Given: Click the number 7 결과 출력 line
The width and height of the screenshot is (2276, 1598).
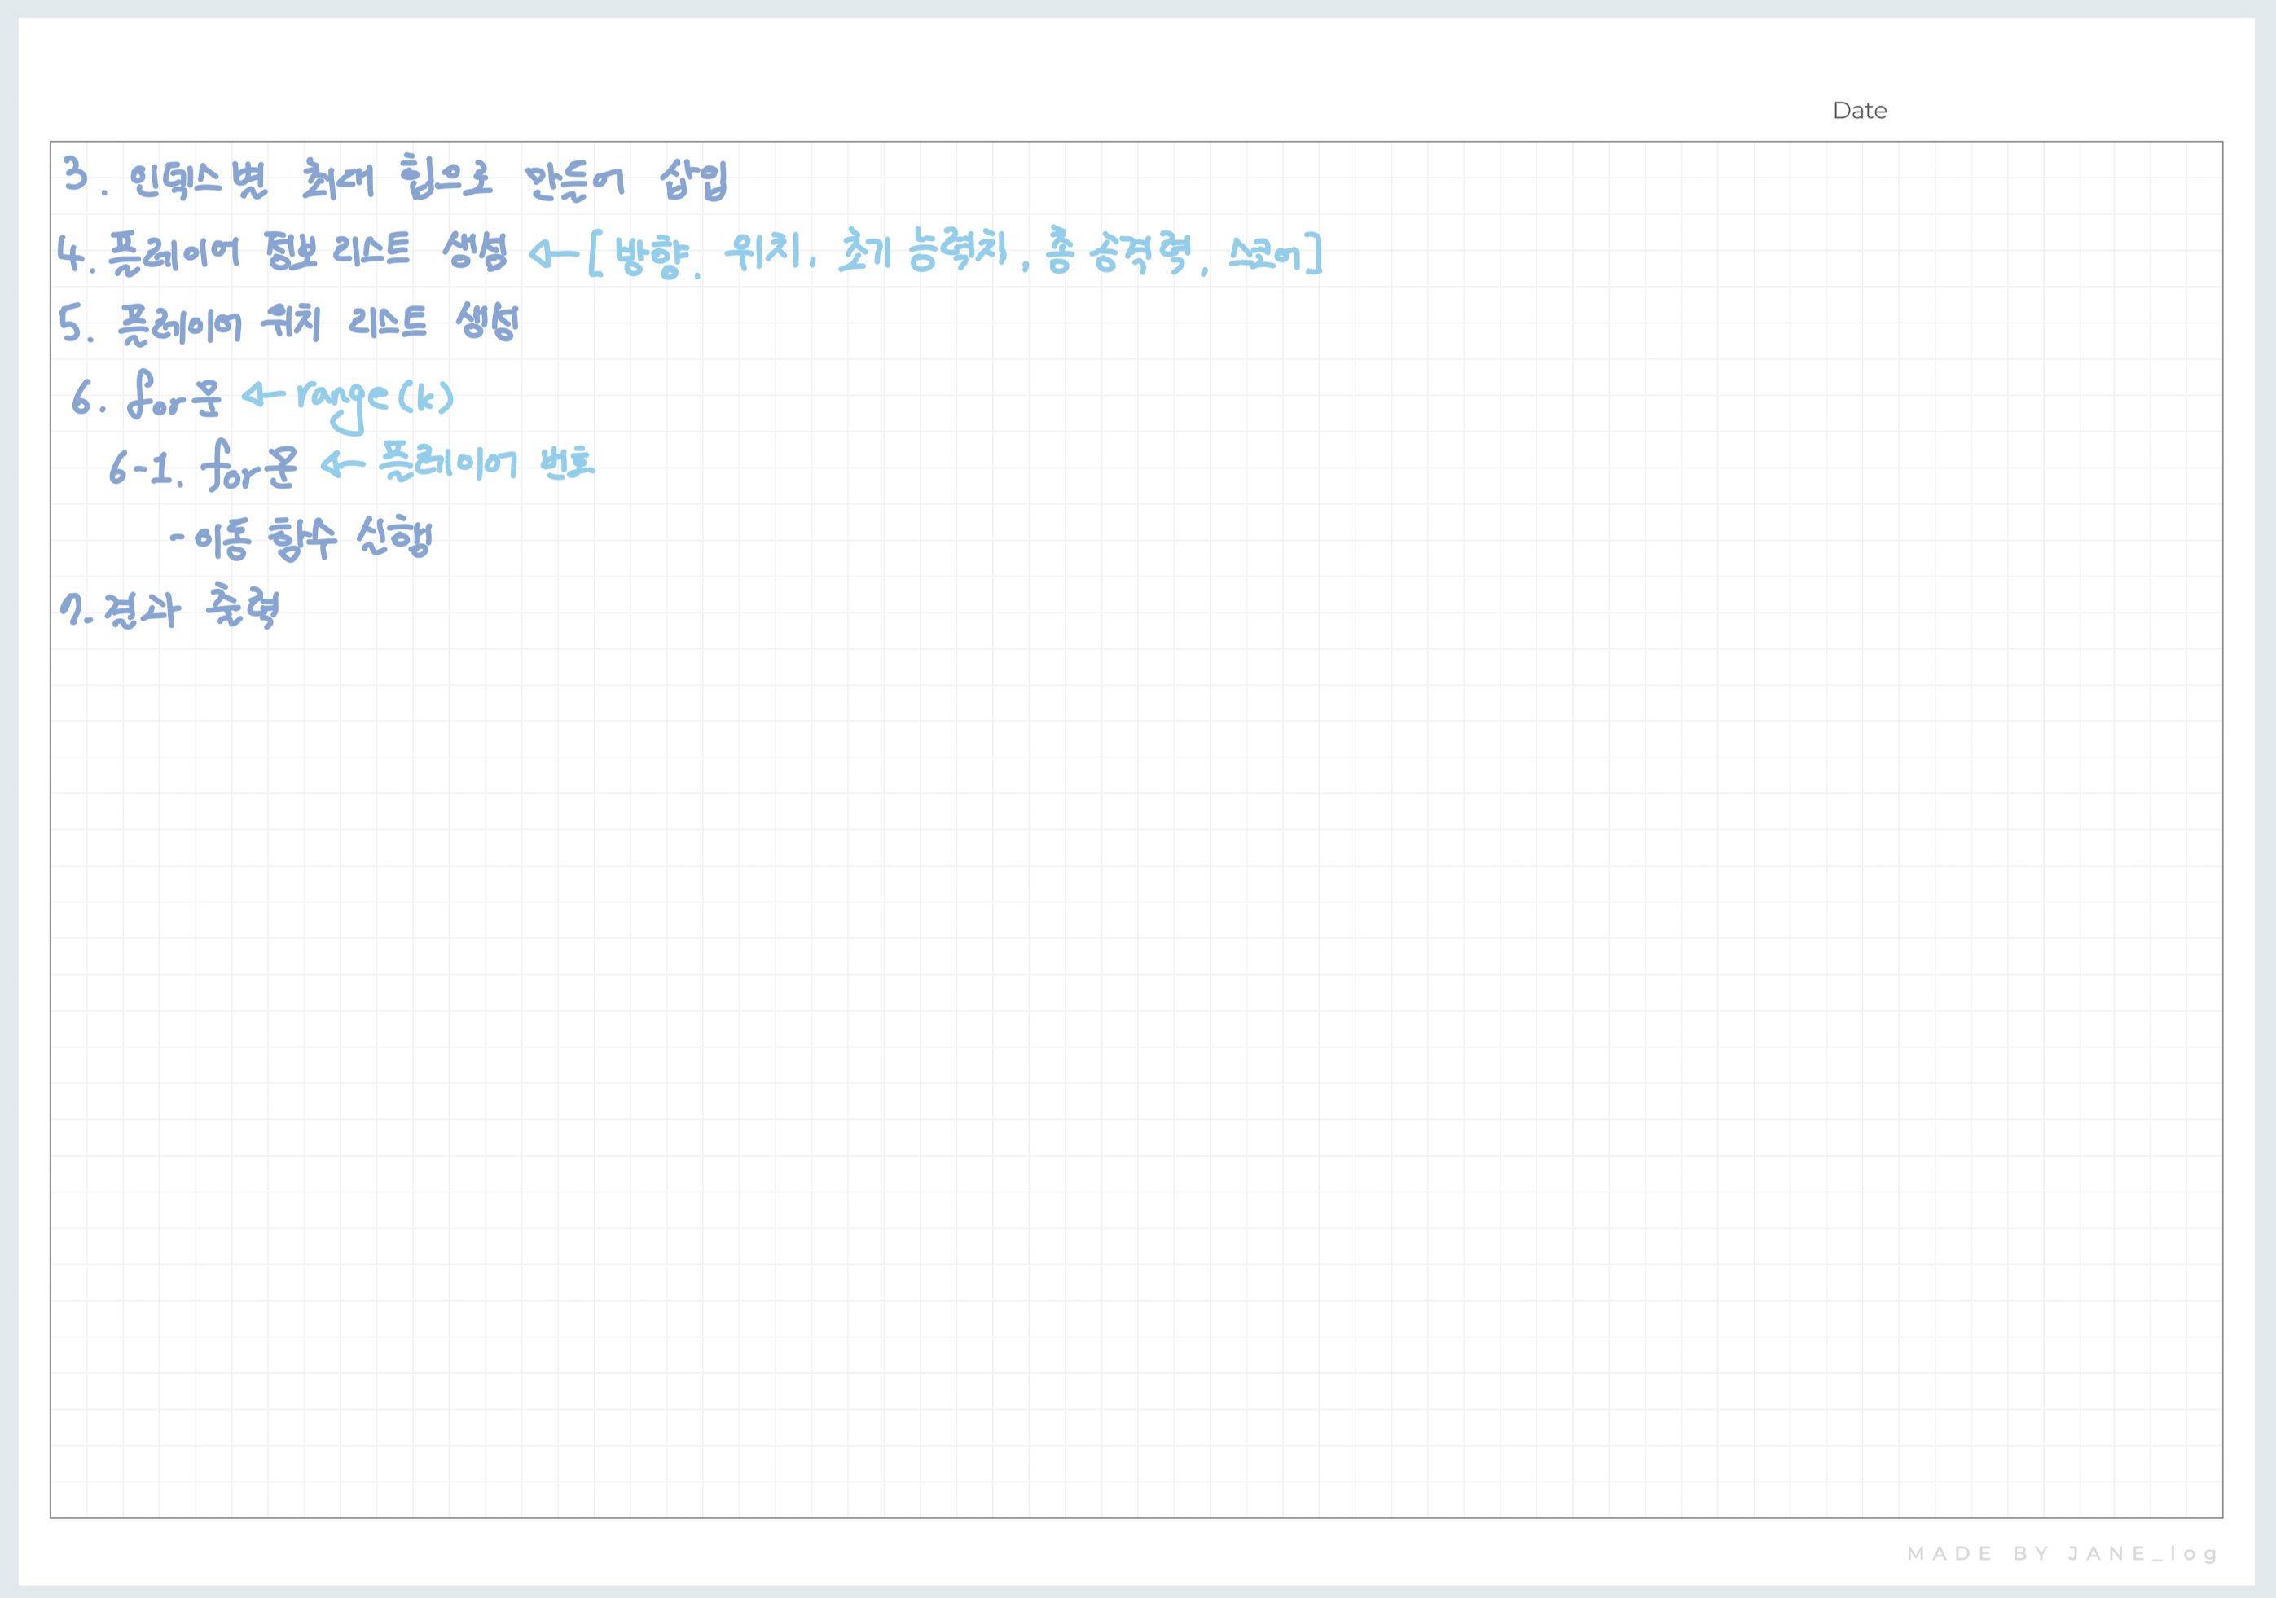Looking at the screenshot, I should coord(169,610).
